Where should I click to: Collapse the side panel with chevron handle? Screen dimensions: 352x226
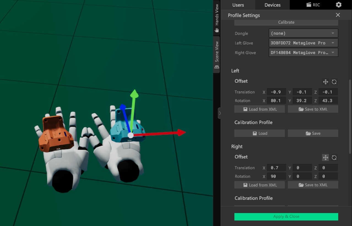click(x=220, y=113)
